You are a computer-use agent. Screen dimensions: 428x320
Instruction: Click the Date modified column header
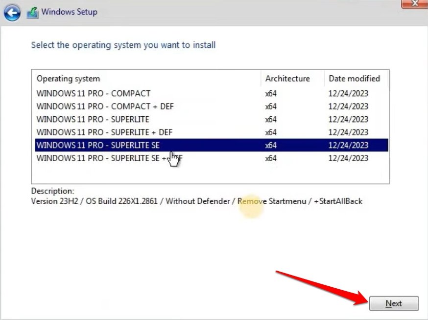coord(356,79)
